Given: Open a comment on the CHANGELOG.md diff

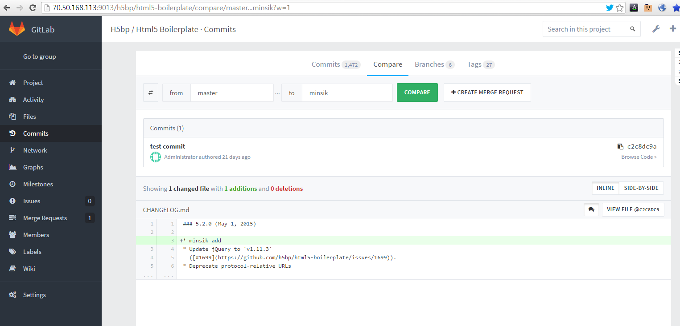Looking at the screenshot, I should [591, 209].
